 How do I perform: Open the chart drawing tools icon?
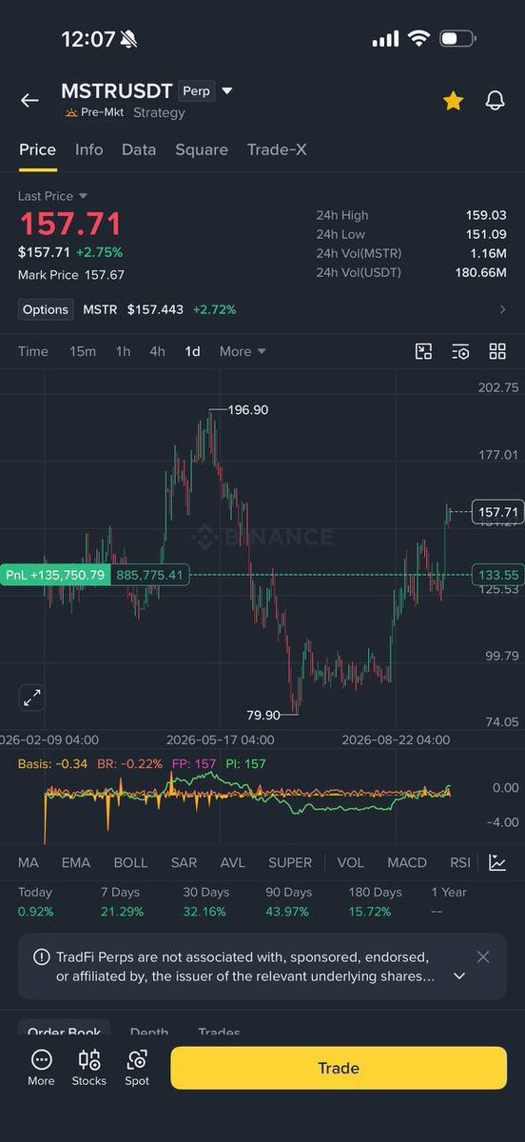[424, 351]
